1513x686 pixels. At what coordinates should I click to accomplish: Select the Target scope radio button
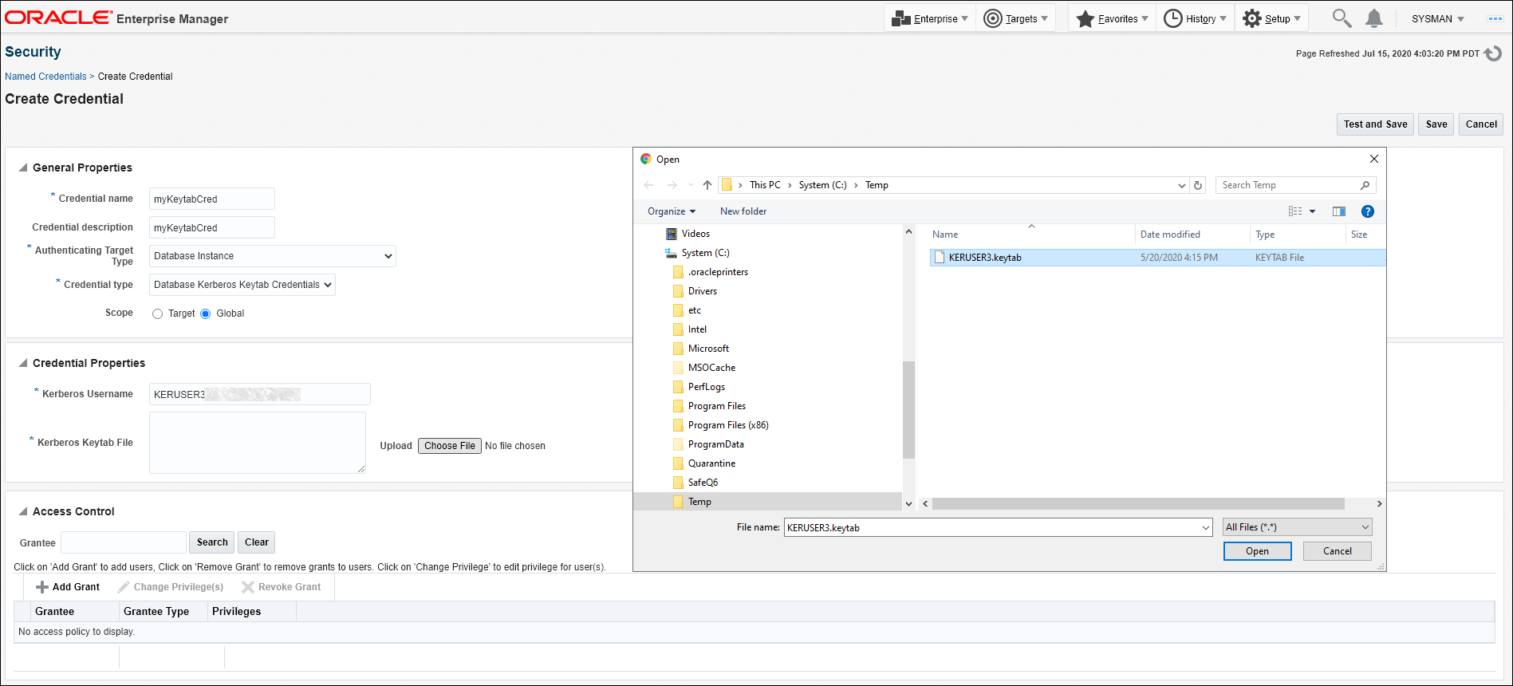point(157,314)
